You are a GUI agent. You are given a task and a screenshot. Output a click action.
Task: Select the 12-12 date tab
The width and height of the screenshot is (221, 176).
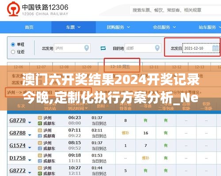pyautogui.click(x=177, y=67)
